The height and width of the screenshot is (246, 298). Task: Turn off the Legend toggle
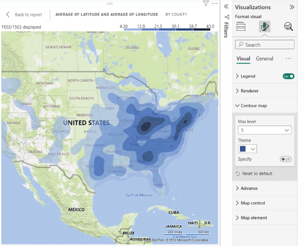point(289,76)
